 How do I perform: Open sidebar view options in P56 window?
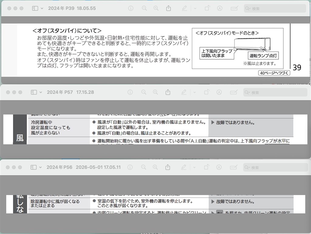40,167
